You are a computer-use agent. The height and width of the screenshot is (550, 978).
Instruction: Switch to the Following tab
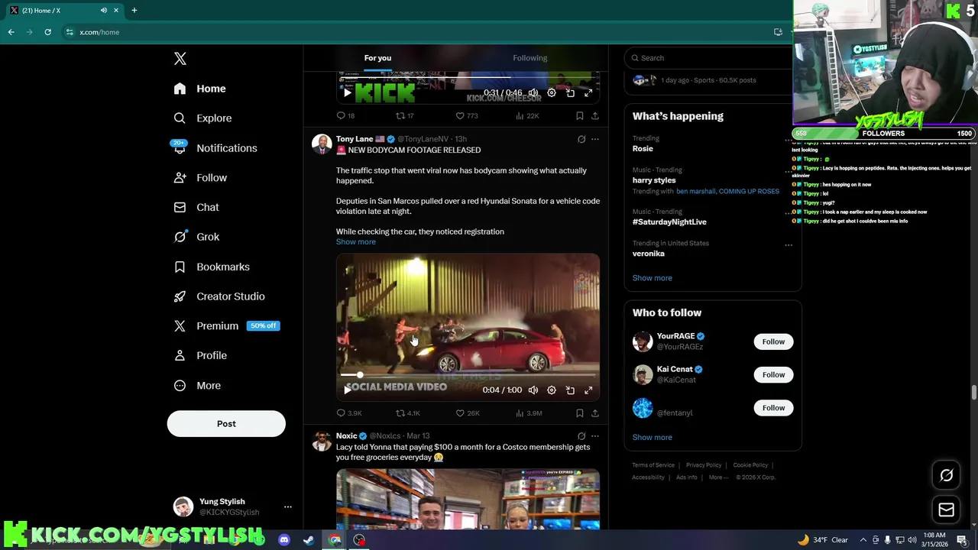click(x=529, y=58)
